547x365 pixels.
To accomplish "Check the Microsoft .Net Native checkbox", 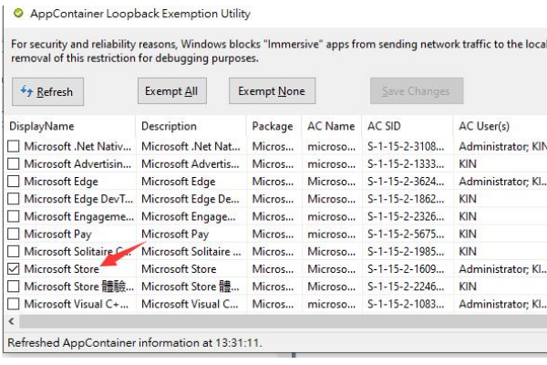I will [14, 146].
